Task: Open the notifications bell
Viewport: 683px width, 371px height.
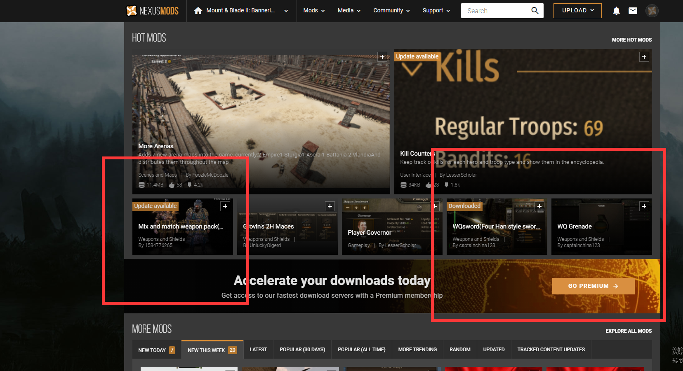Action: click(616, 11)
